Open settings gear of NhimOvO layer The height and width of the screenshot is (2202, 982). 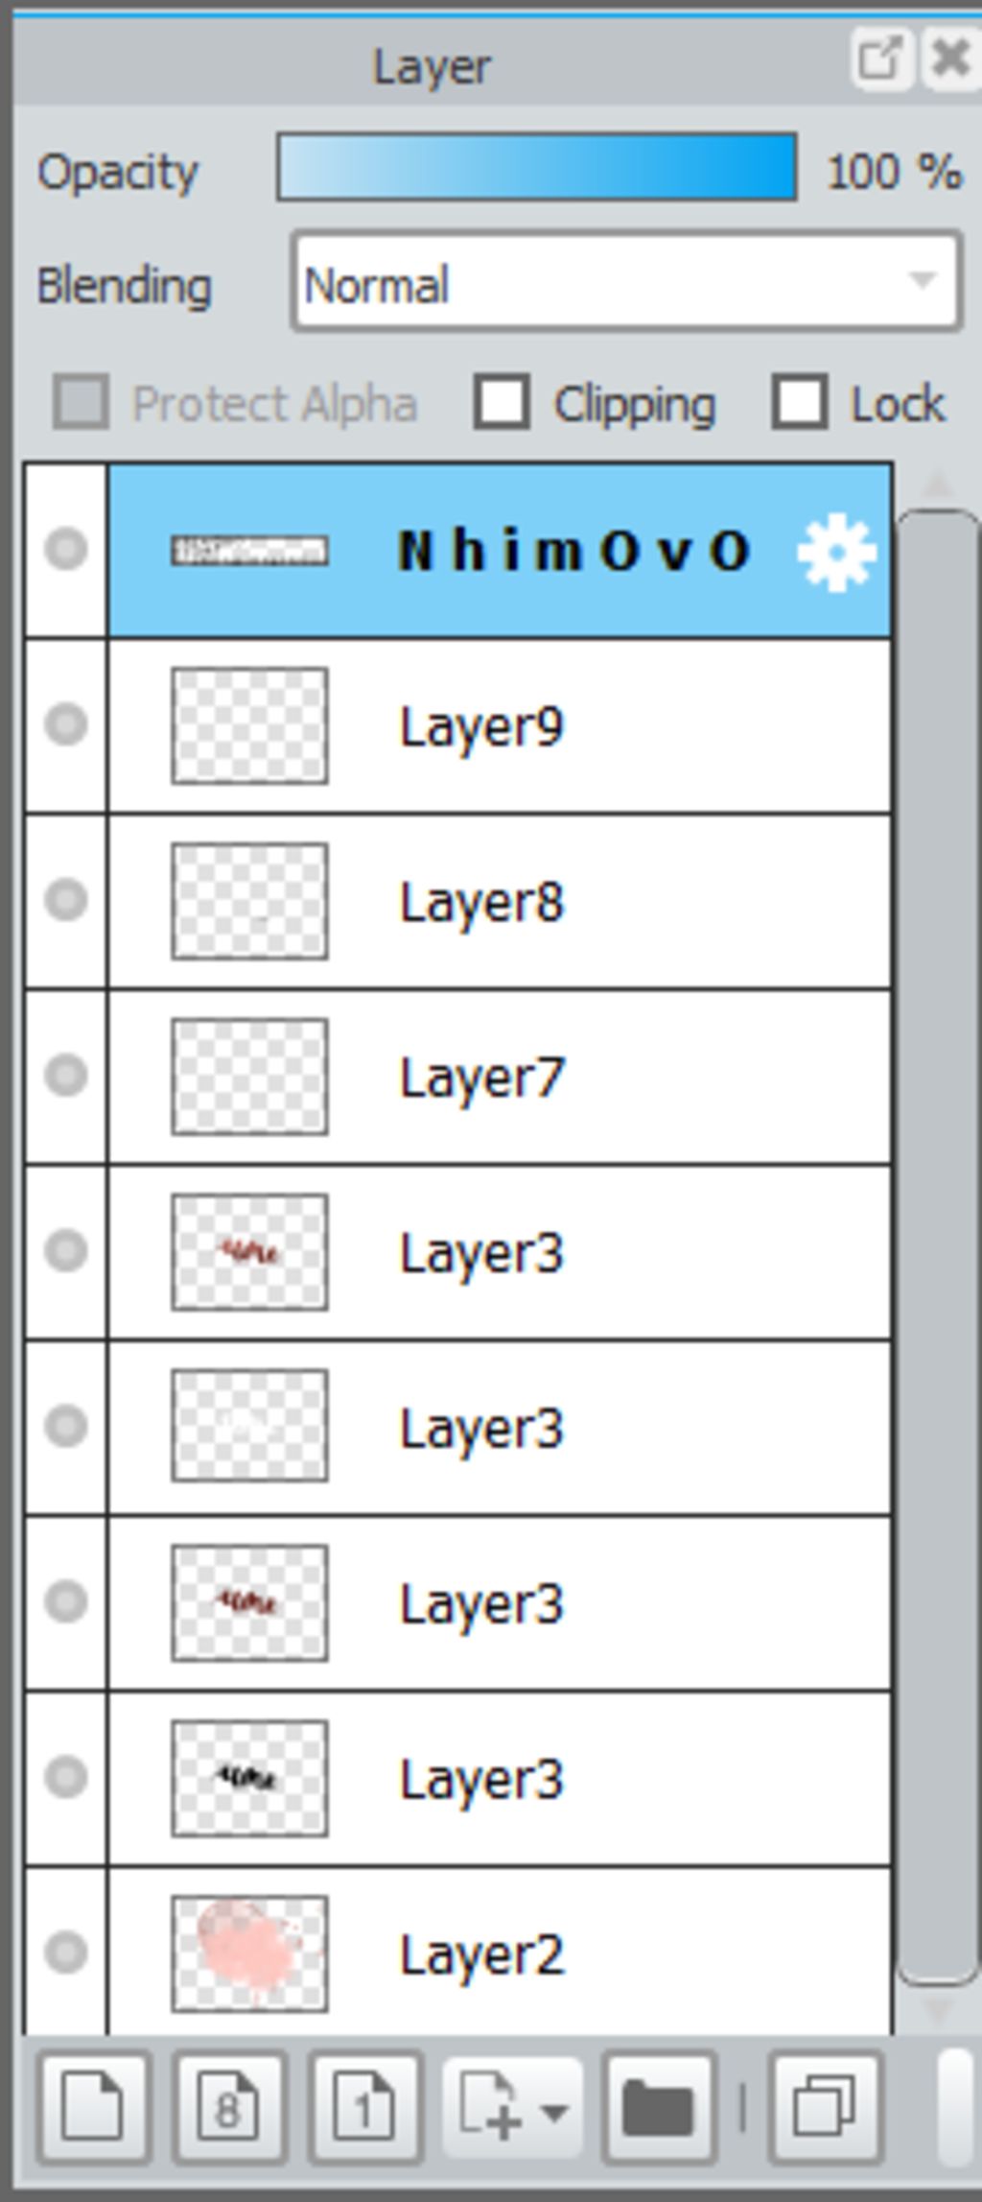(x=836, y=553)
